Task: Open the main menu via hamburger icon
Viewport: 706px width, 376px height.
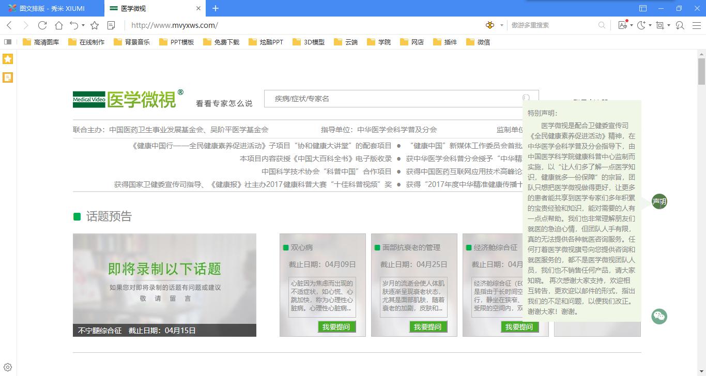Action: [x=696, y=25]
